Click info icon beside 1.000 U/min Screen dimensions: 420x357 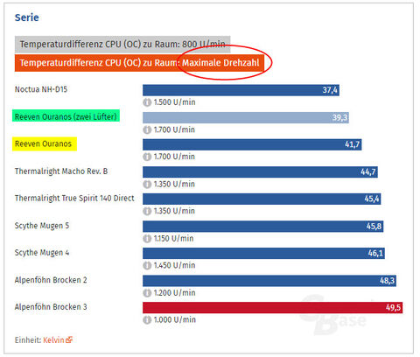point(147,320)
